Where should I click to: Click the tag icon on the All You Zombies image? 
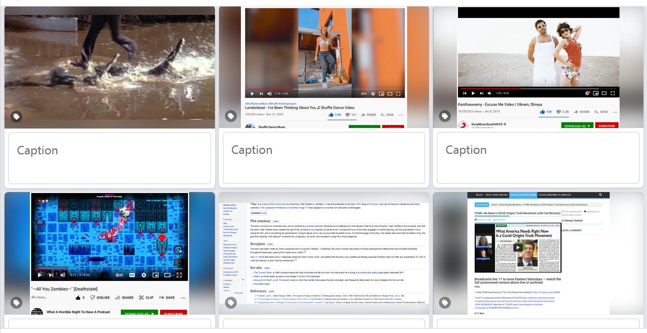[x=16, y=302]
